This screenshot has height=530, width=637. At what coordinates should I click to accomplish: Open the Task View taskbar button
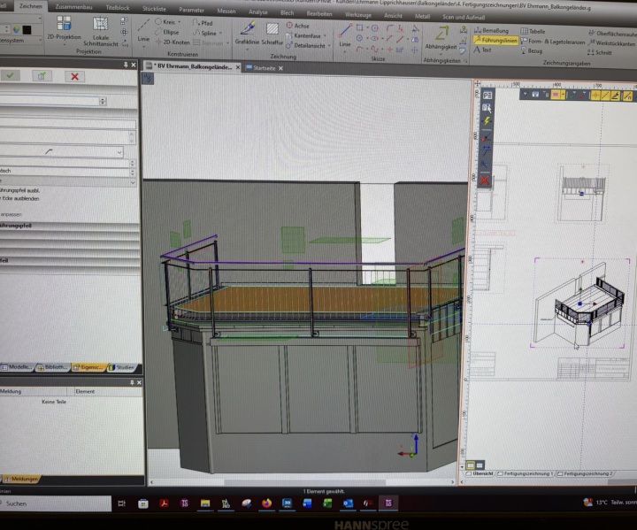click(121, 503)
